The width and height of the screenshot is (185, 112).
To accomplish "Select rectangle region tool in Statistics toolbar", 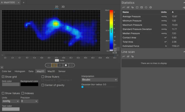I will [137, 7].
